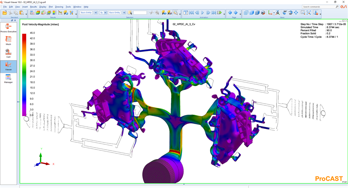Viewport: 348px width, 188px height.
Task: Click the wireframe view cube icon
Action: point(246,13)
